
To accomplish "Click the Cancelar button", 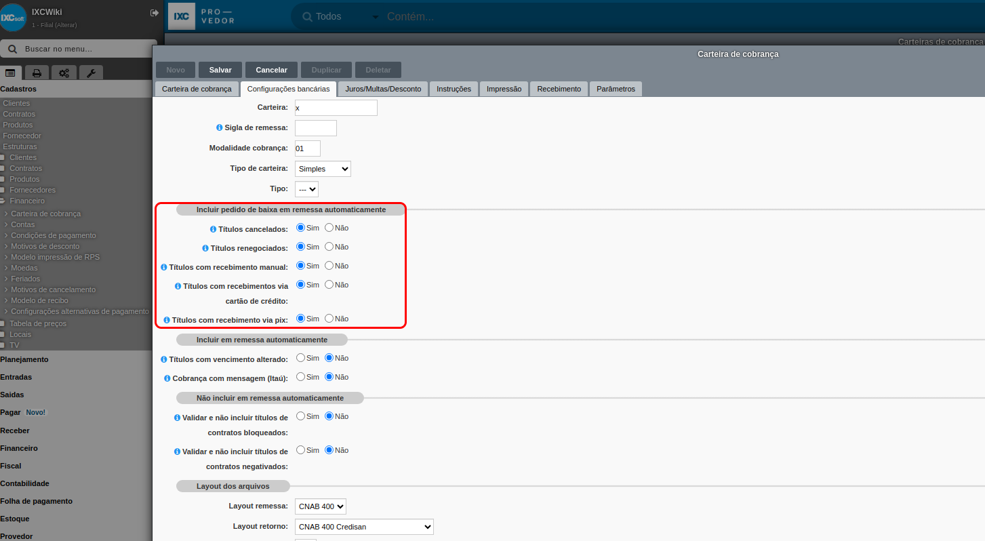I will click(x=271, y=70).
